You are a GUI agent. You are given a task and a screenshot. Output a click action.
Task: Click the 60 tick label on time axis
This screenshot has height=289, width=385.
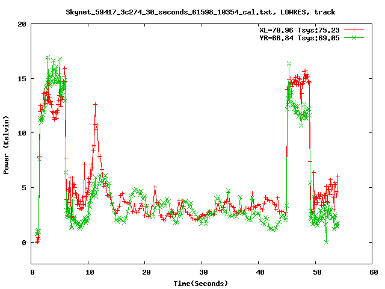click(x=373, y=272)
